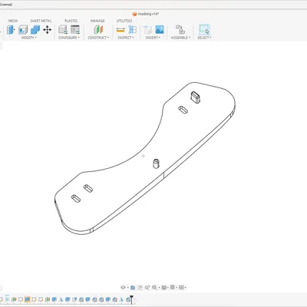The width and height of the screenshot is (307, 307).
Task: Open the UTILITIES tab
Action: point(124,21)
